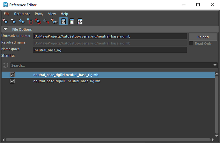Open the Reference menu

[x=22, y=14]
